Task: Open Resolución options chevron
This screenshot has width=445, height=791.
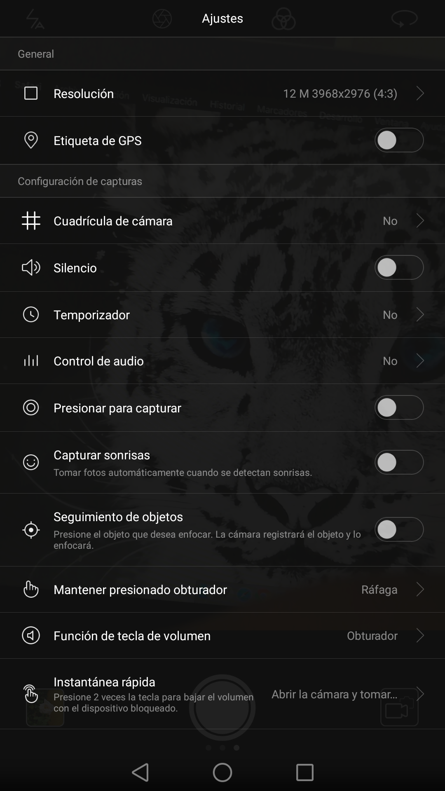Action: click(x=420, y=94)
